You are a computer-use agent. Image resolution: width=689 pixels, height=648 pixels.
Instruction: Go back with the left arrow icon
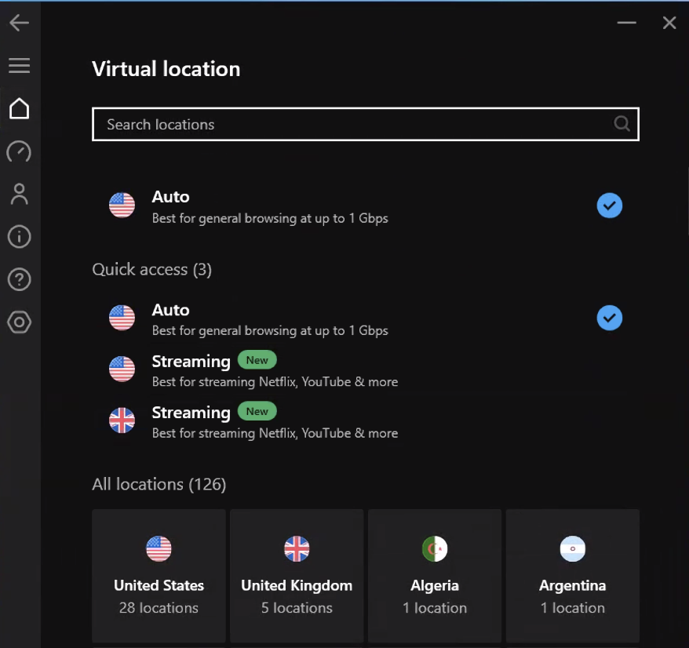(20, 23)
